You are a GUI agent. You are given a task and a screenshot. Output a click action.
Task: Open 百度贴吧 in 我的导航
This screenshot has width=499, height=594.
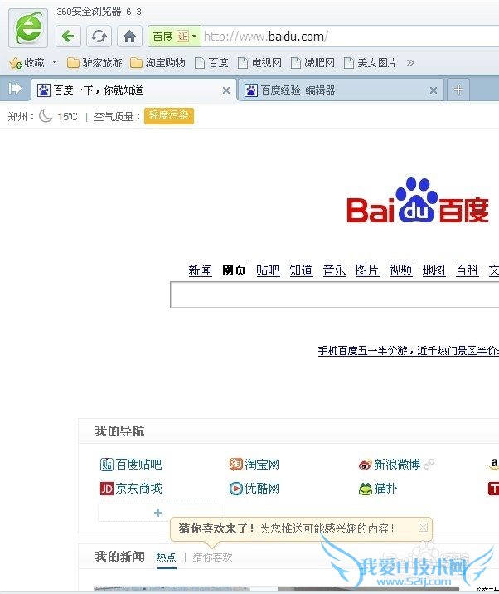(131, 464)
